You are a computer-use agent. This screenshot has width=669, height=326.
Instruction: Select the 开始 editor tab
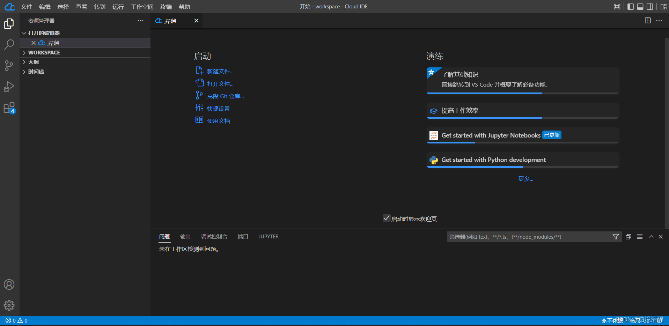click(177, 21)
